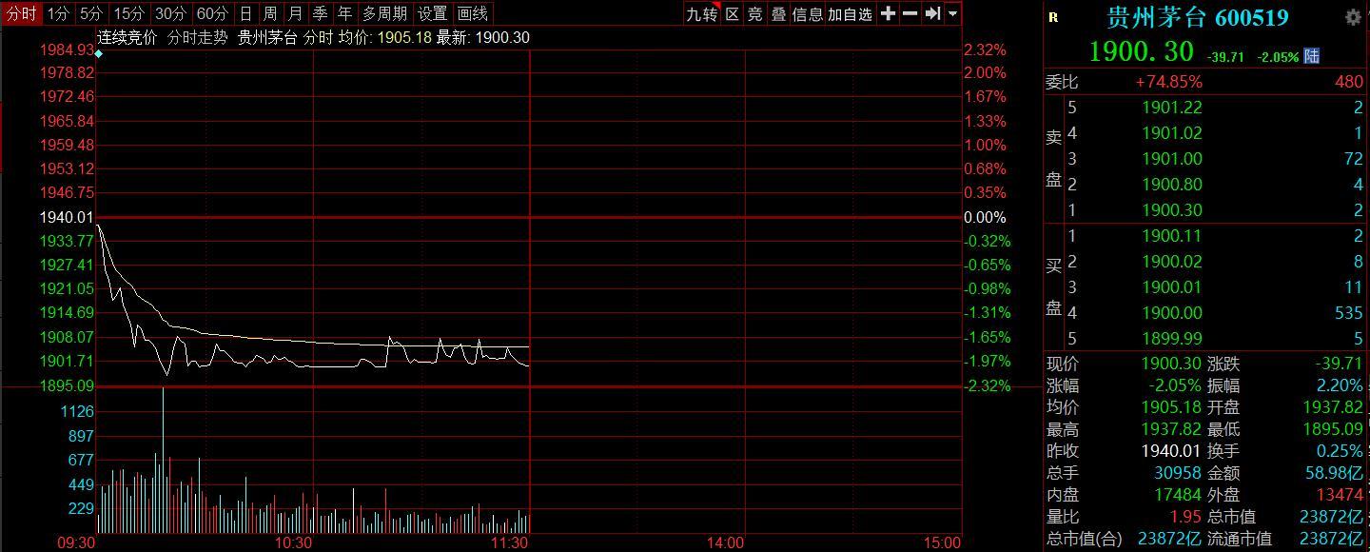Click the 流通市值 value 23872亿

(x=1332, y=539)
